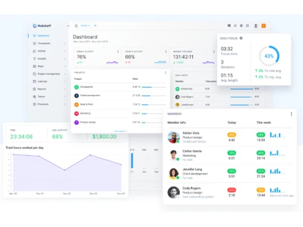Click the orange organization badge in header
This screenshot has height=227, width=303.
[x=264, y=26]
